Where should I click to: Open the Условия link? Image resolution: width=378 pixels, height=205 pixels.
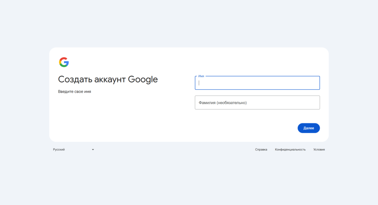click(x=319, y=150)
